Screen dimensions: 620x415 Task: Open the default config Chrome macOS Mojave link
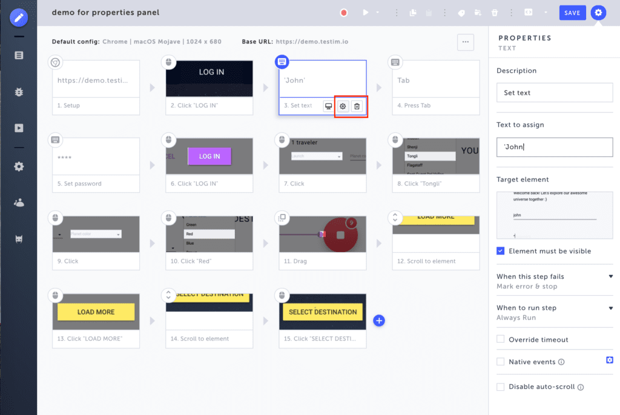162,42
